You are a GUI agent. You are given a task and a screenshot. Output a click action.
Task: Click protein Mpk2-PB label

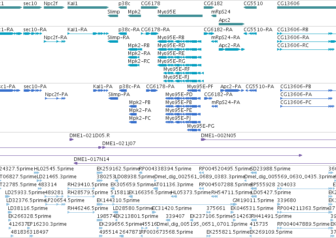point(140,102)
